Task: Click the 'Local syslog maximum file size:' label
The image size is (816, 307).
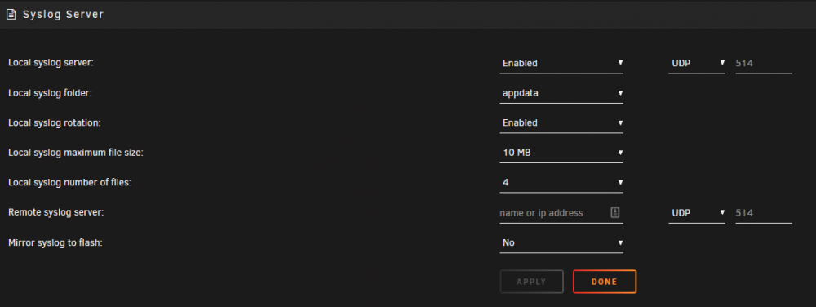Action: pos(76,153)
